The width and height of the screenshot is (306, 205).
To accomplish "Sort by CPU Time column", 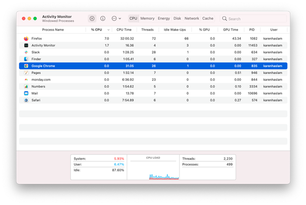I will [124, 30].
